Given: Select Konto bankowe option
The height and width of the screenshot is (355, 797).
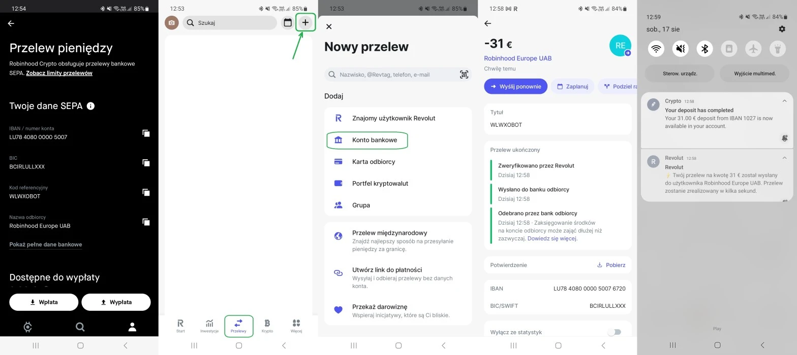Looking at the screenshot, I should [x=398, y=140].
